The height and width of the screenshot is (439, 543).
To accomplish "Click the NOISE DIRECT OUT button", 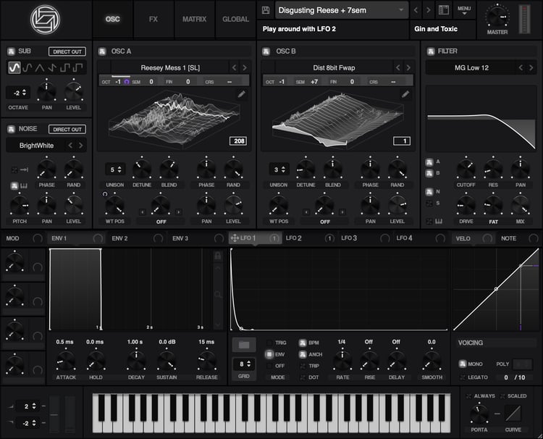I will [67, 129].
